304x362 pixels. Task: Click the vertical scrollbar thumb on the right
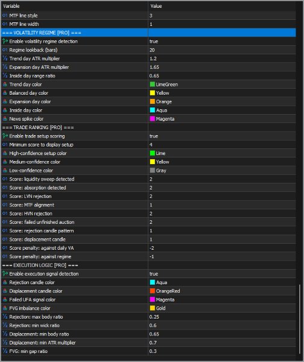coord(300,319)
